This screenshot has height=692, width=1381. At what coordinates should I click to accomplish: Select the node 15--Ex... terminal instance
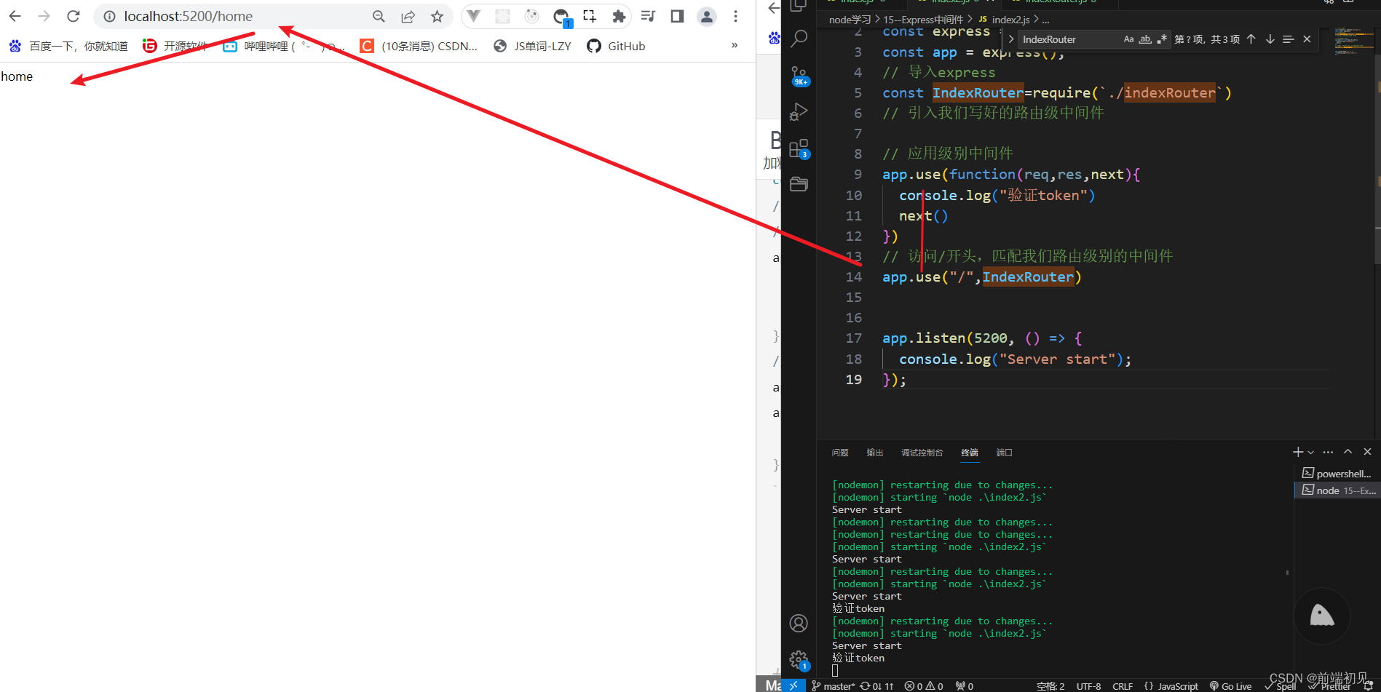[1337, 490]
